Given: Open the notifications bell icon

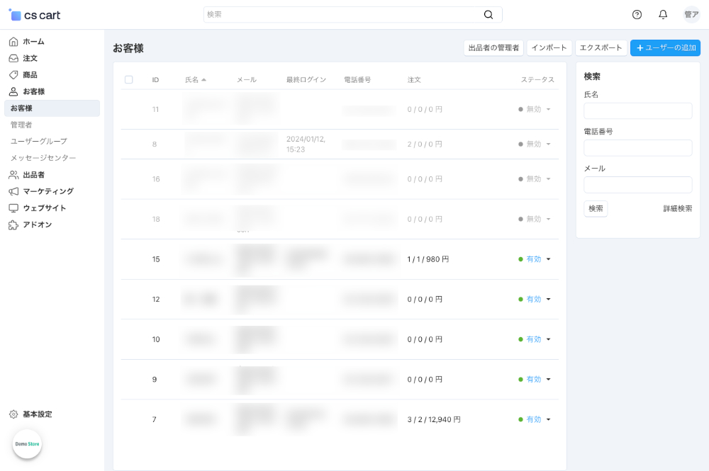Looking at the screenshot, I should (663, 14).
